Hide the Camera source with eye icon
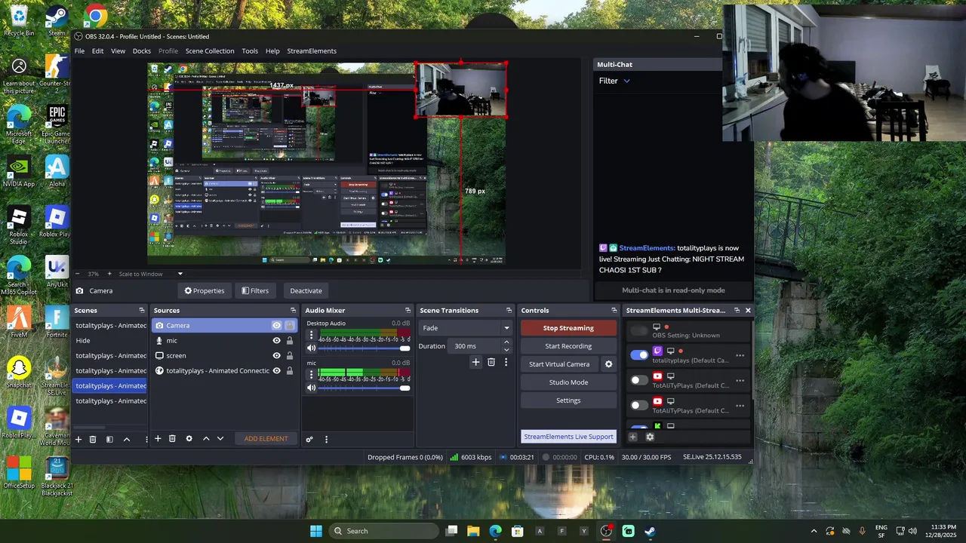The height and width of the screenshot is (543, 966). pos(276,326)
